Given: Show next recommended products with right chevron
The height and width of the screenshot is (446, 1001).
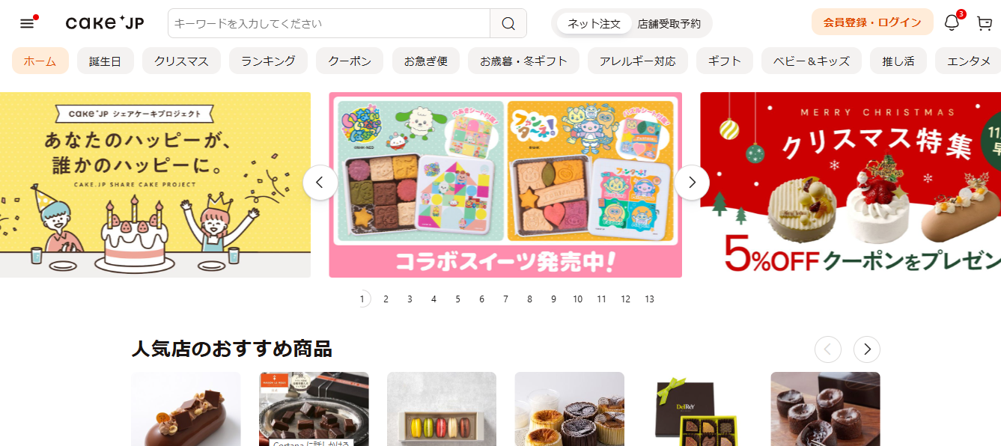Looking at the screenshot, I should click(x=867, y=349).
